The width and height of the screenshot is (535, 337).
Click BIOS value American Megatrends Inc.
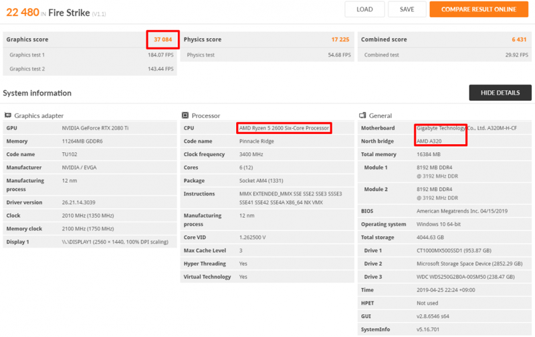pos(461,211)
